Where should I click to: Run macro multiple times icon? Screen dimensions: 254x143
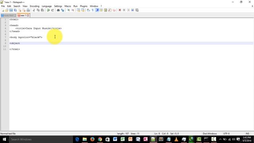(133, 10)
